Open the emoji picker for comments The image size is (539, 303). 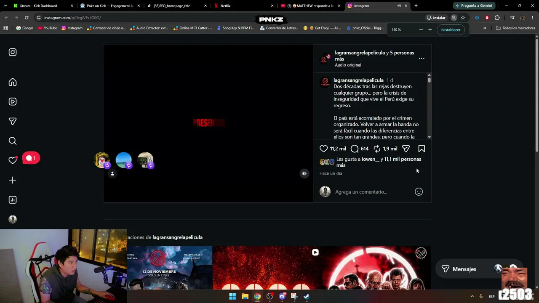(x=419, y=192)
